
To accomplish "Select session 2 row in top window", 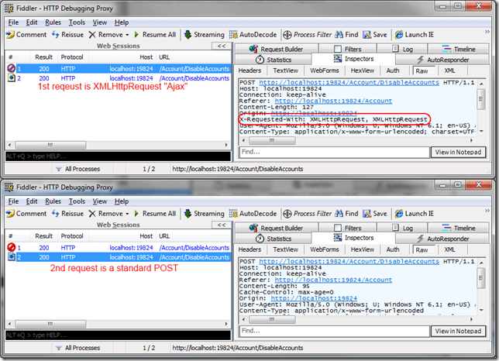I will (119, 78).
